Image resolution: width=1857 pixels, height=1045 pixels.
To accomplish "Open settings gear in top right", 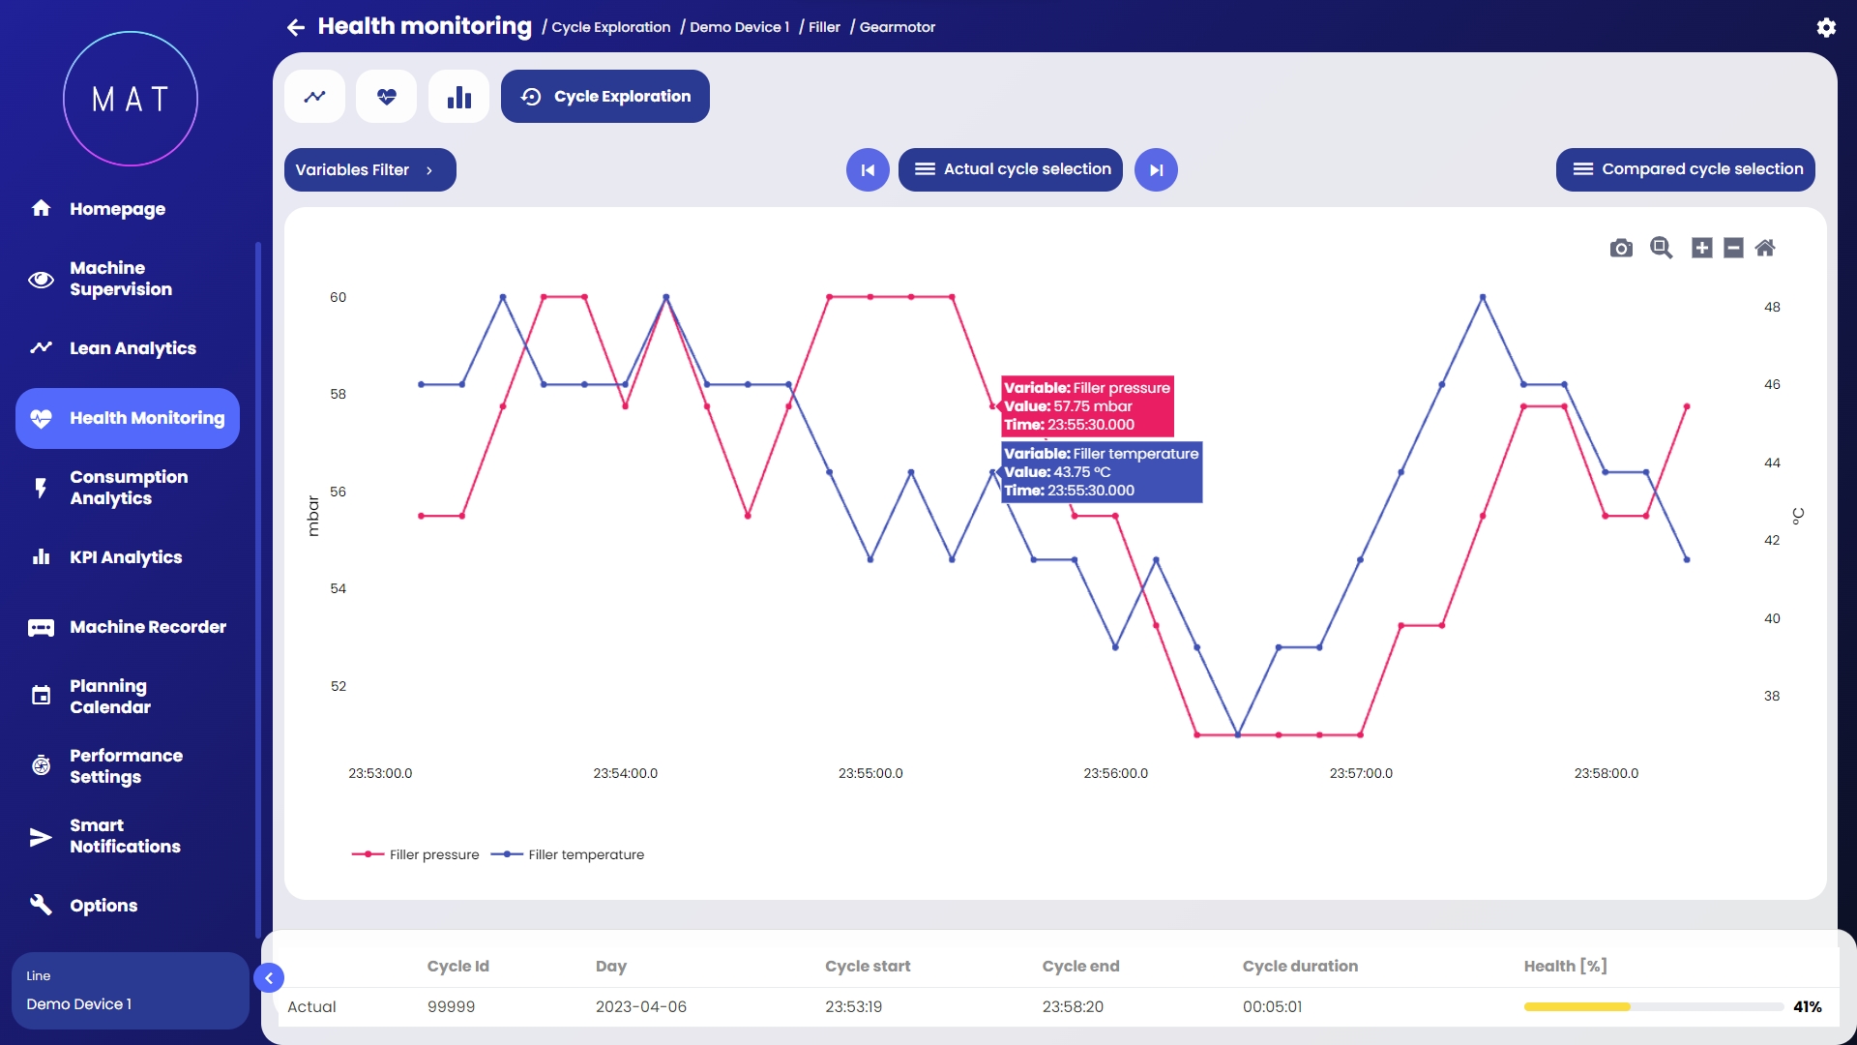I will [1826, 27].
